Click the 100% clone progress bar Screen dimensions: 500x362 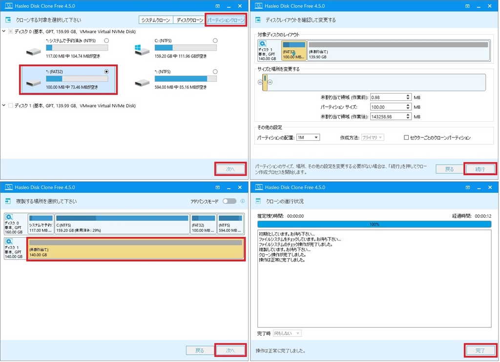[x=375, y=225]
